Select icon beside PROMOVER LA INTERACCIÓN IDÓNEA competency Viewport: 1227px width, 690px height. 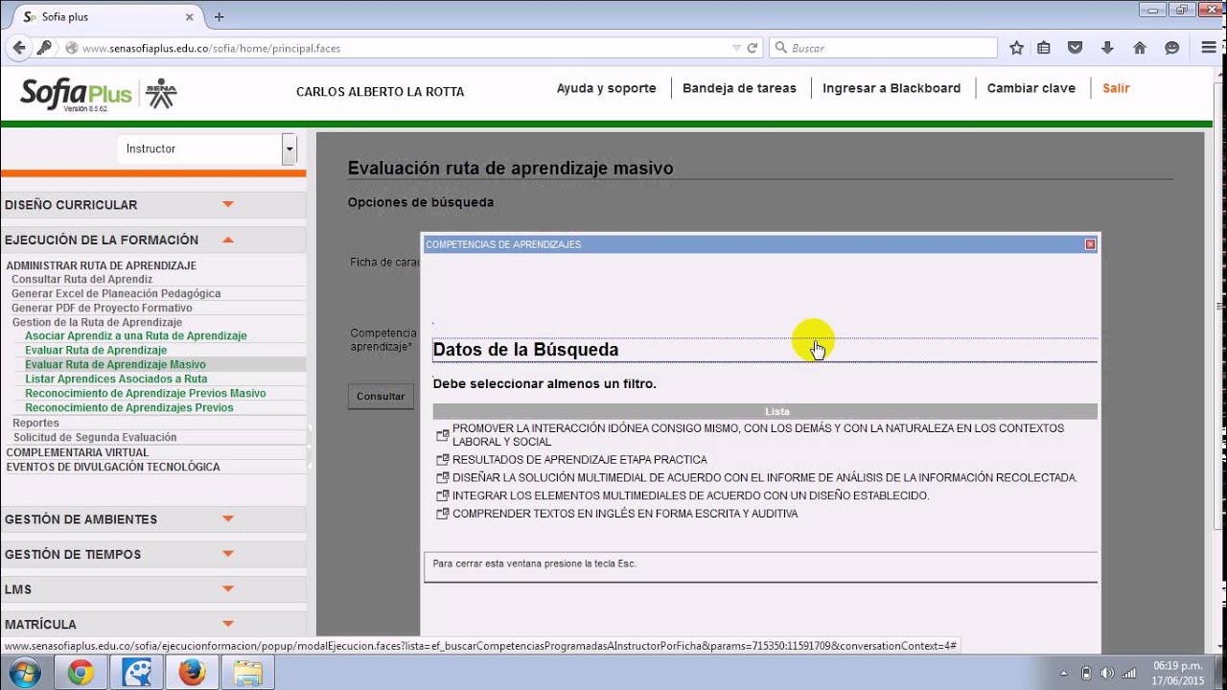point(442,435)
